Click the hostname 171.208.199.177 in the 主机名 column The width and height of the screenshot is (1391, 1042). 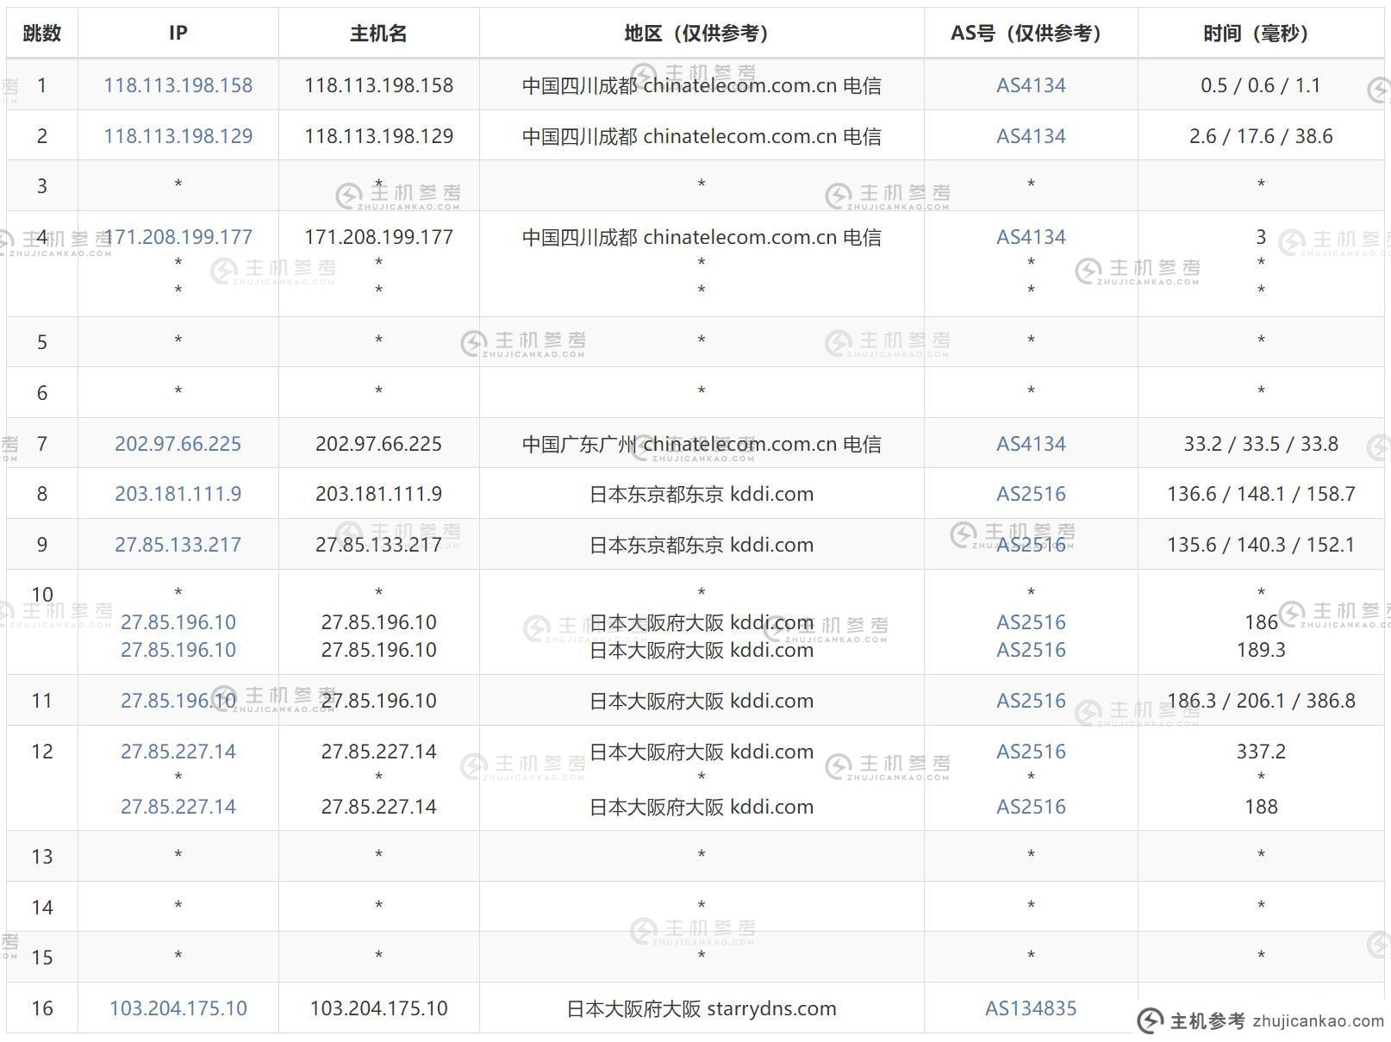click(x=378, y=237)
